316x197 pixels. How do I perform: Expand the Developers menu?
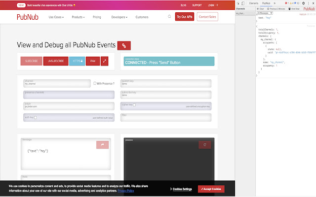pyautogui.click(x=119, y=17)
